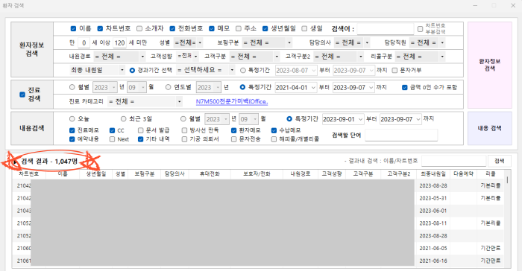Image resolution: width=522 pixels, height=271 pixels.
Task: Toggle the 진료 검색 checkbox
Action: point(22,95)
